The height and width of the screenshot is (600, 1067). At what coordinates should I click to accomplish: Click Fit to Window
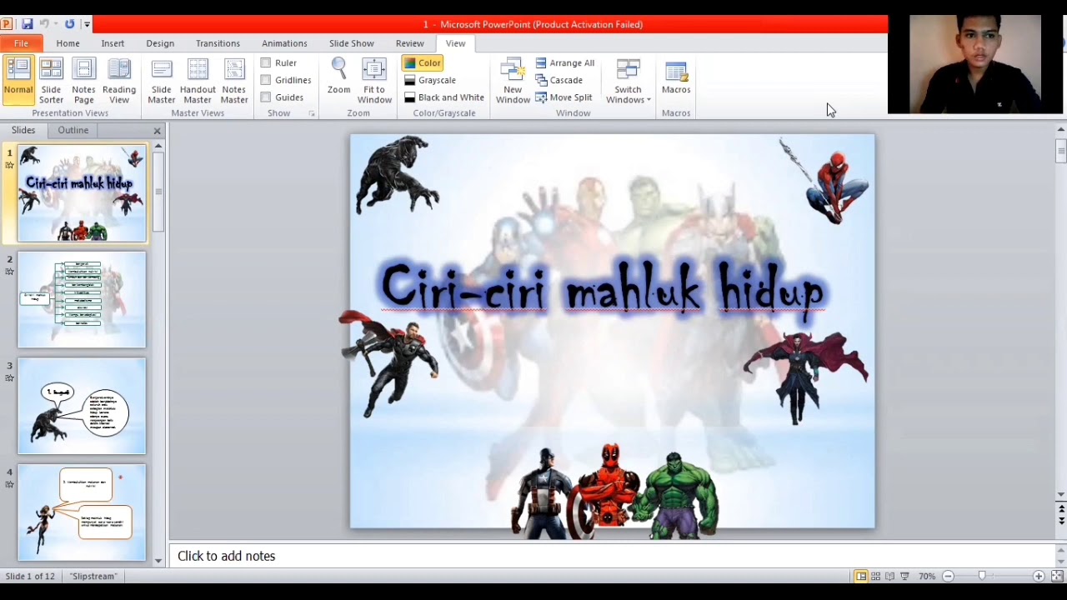374,81
